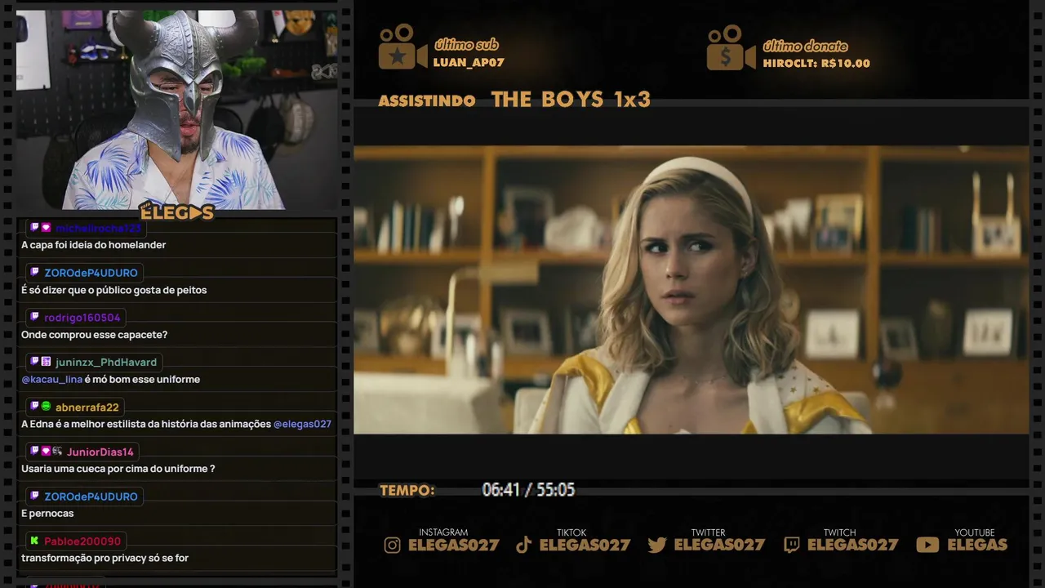This screenshot has width=1045, height=588.
Task: Click the HIROCLT: R$10.00 donation text
Action: coord(816,63)
